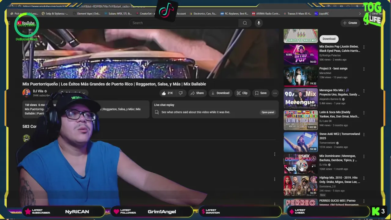Open the DJ Vila channel avatar
This screenshot has height=220, width=391.
point(27,93)
